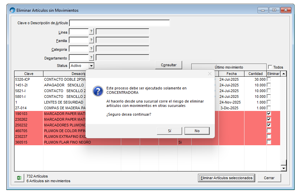Enable the Todos checkbox

pyautogui.click(x=270, y=67)
